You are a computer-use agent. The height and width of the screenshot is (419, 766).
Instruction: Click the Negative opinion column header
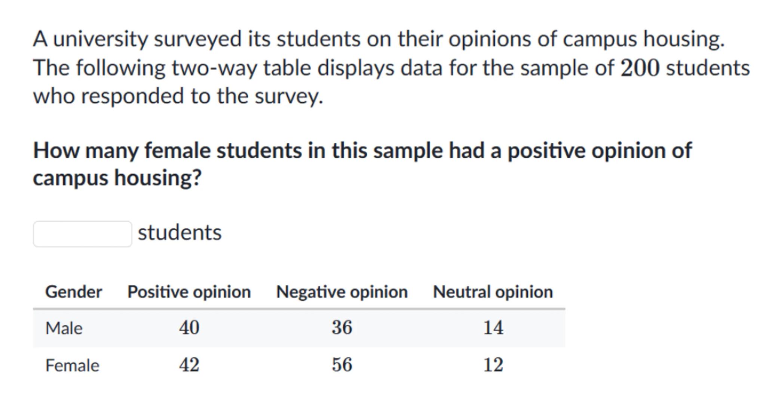[341, 292]
